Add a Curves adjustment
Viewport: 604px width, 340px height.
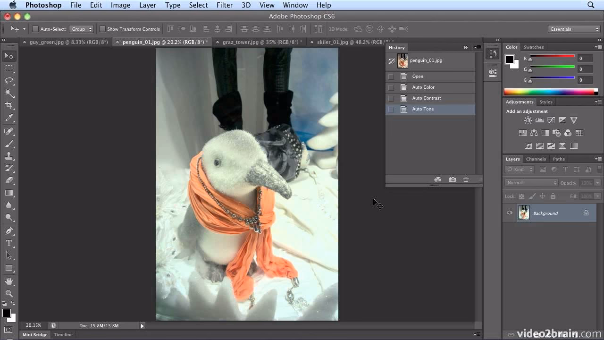coord(551,120)
